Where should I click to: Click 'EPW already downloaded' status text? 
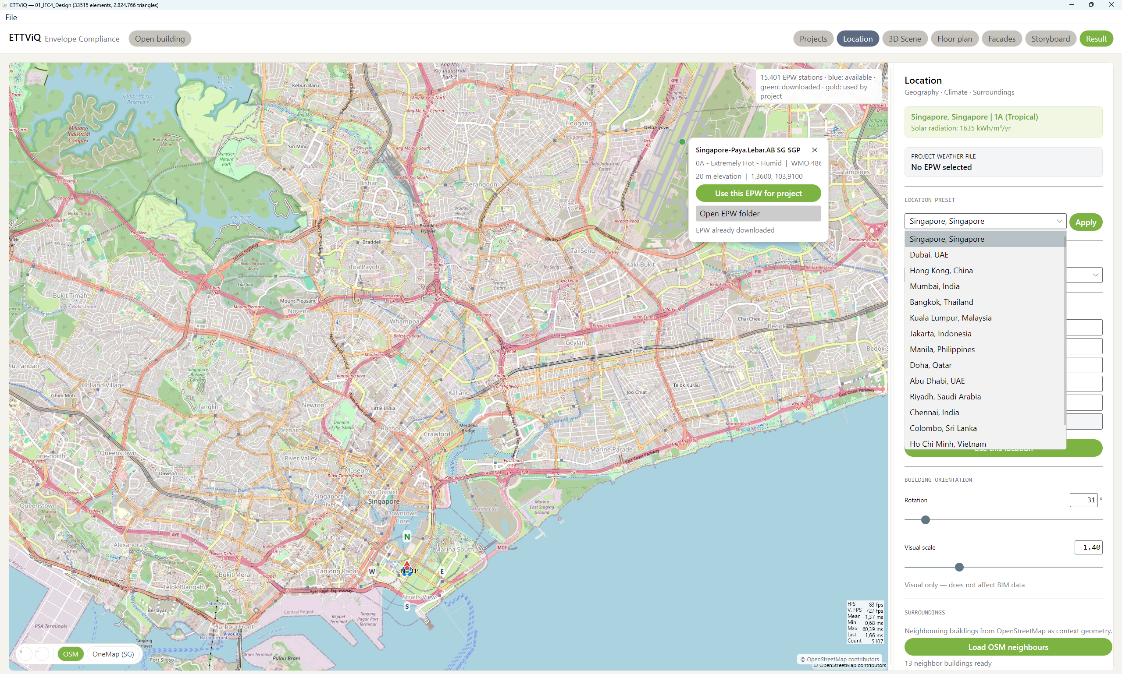coord(735,230)
